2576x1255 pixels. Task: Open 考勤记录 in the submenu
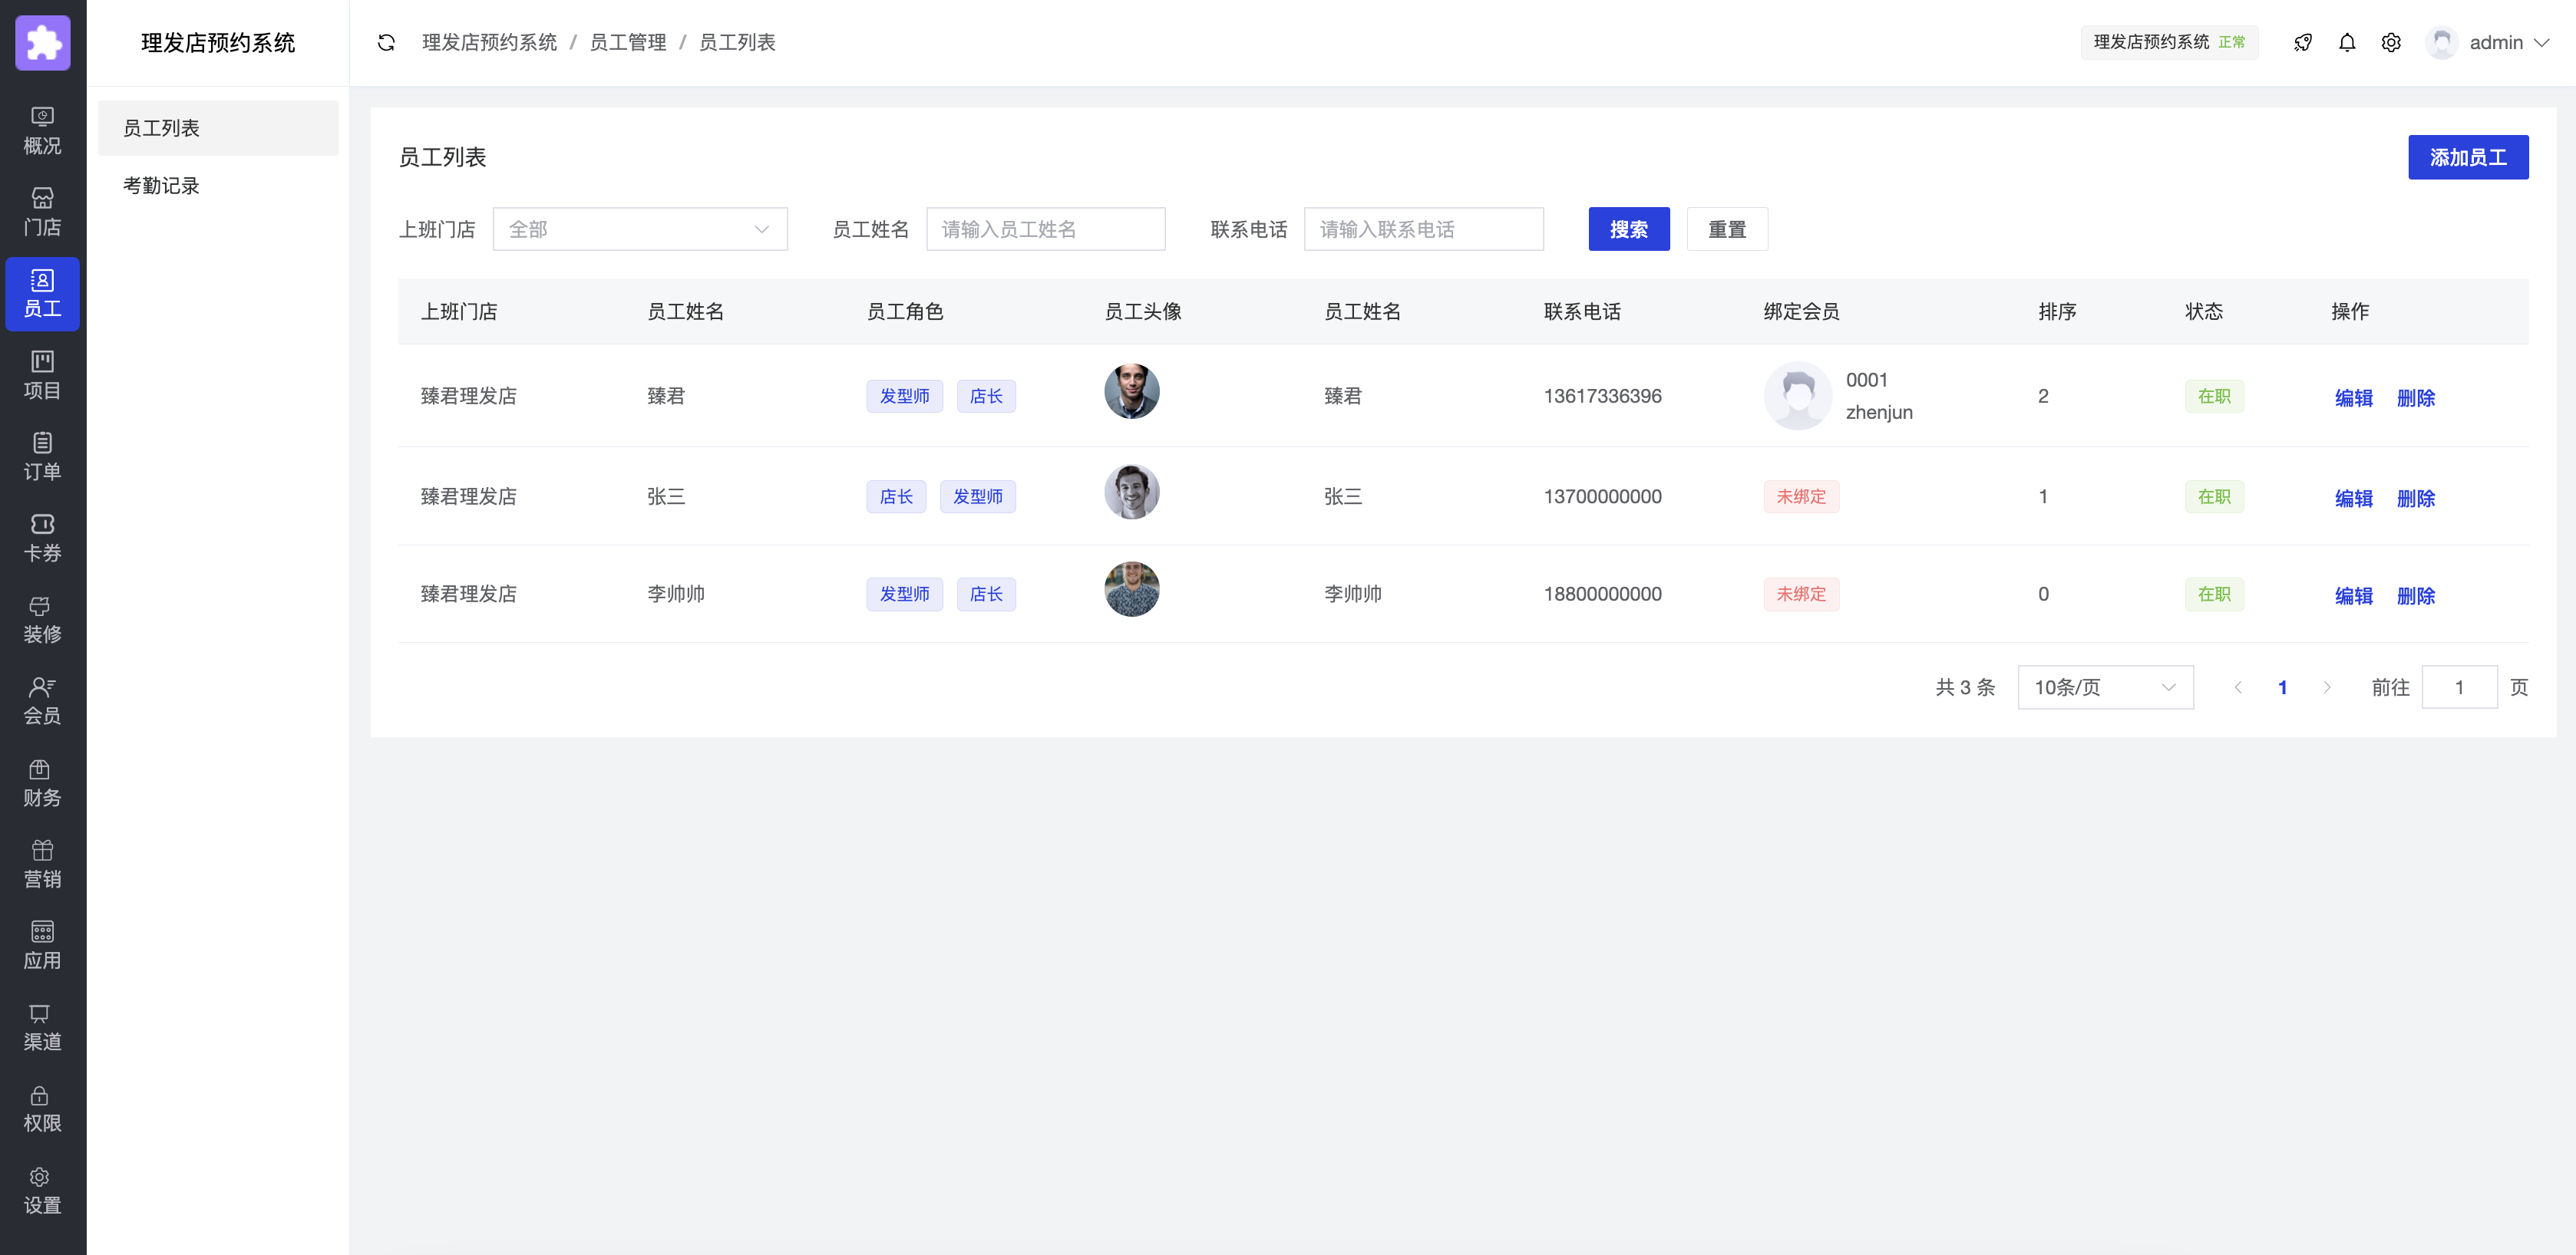point(218,186)
